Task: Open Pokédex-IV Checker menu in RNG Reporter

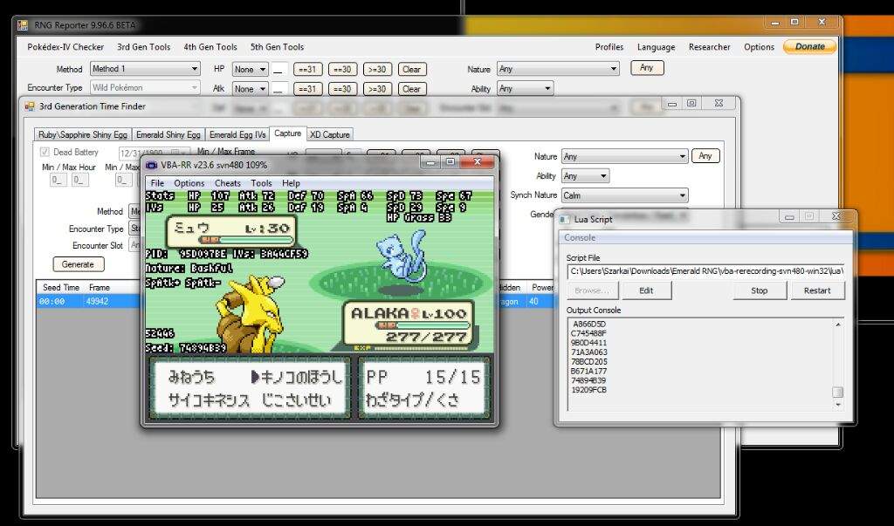Action: (x=65, y=47)
